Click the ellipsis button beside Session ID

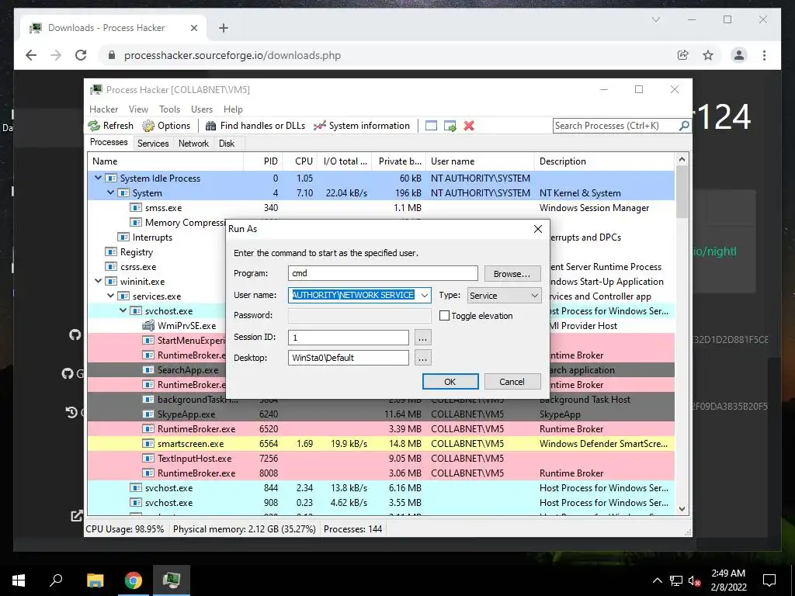423,338
